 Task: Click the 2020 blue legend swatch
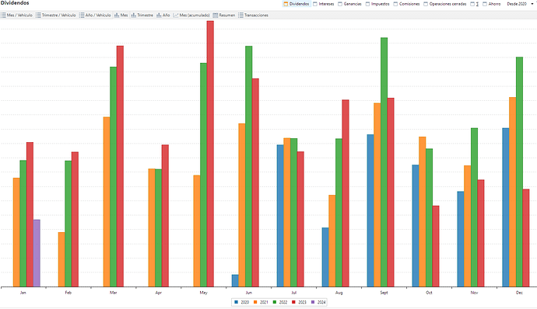point(236,302)
